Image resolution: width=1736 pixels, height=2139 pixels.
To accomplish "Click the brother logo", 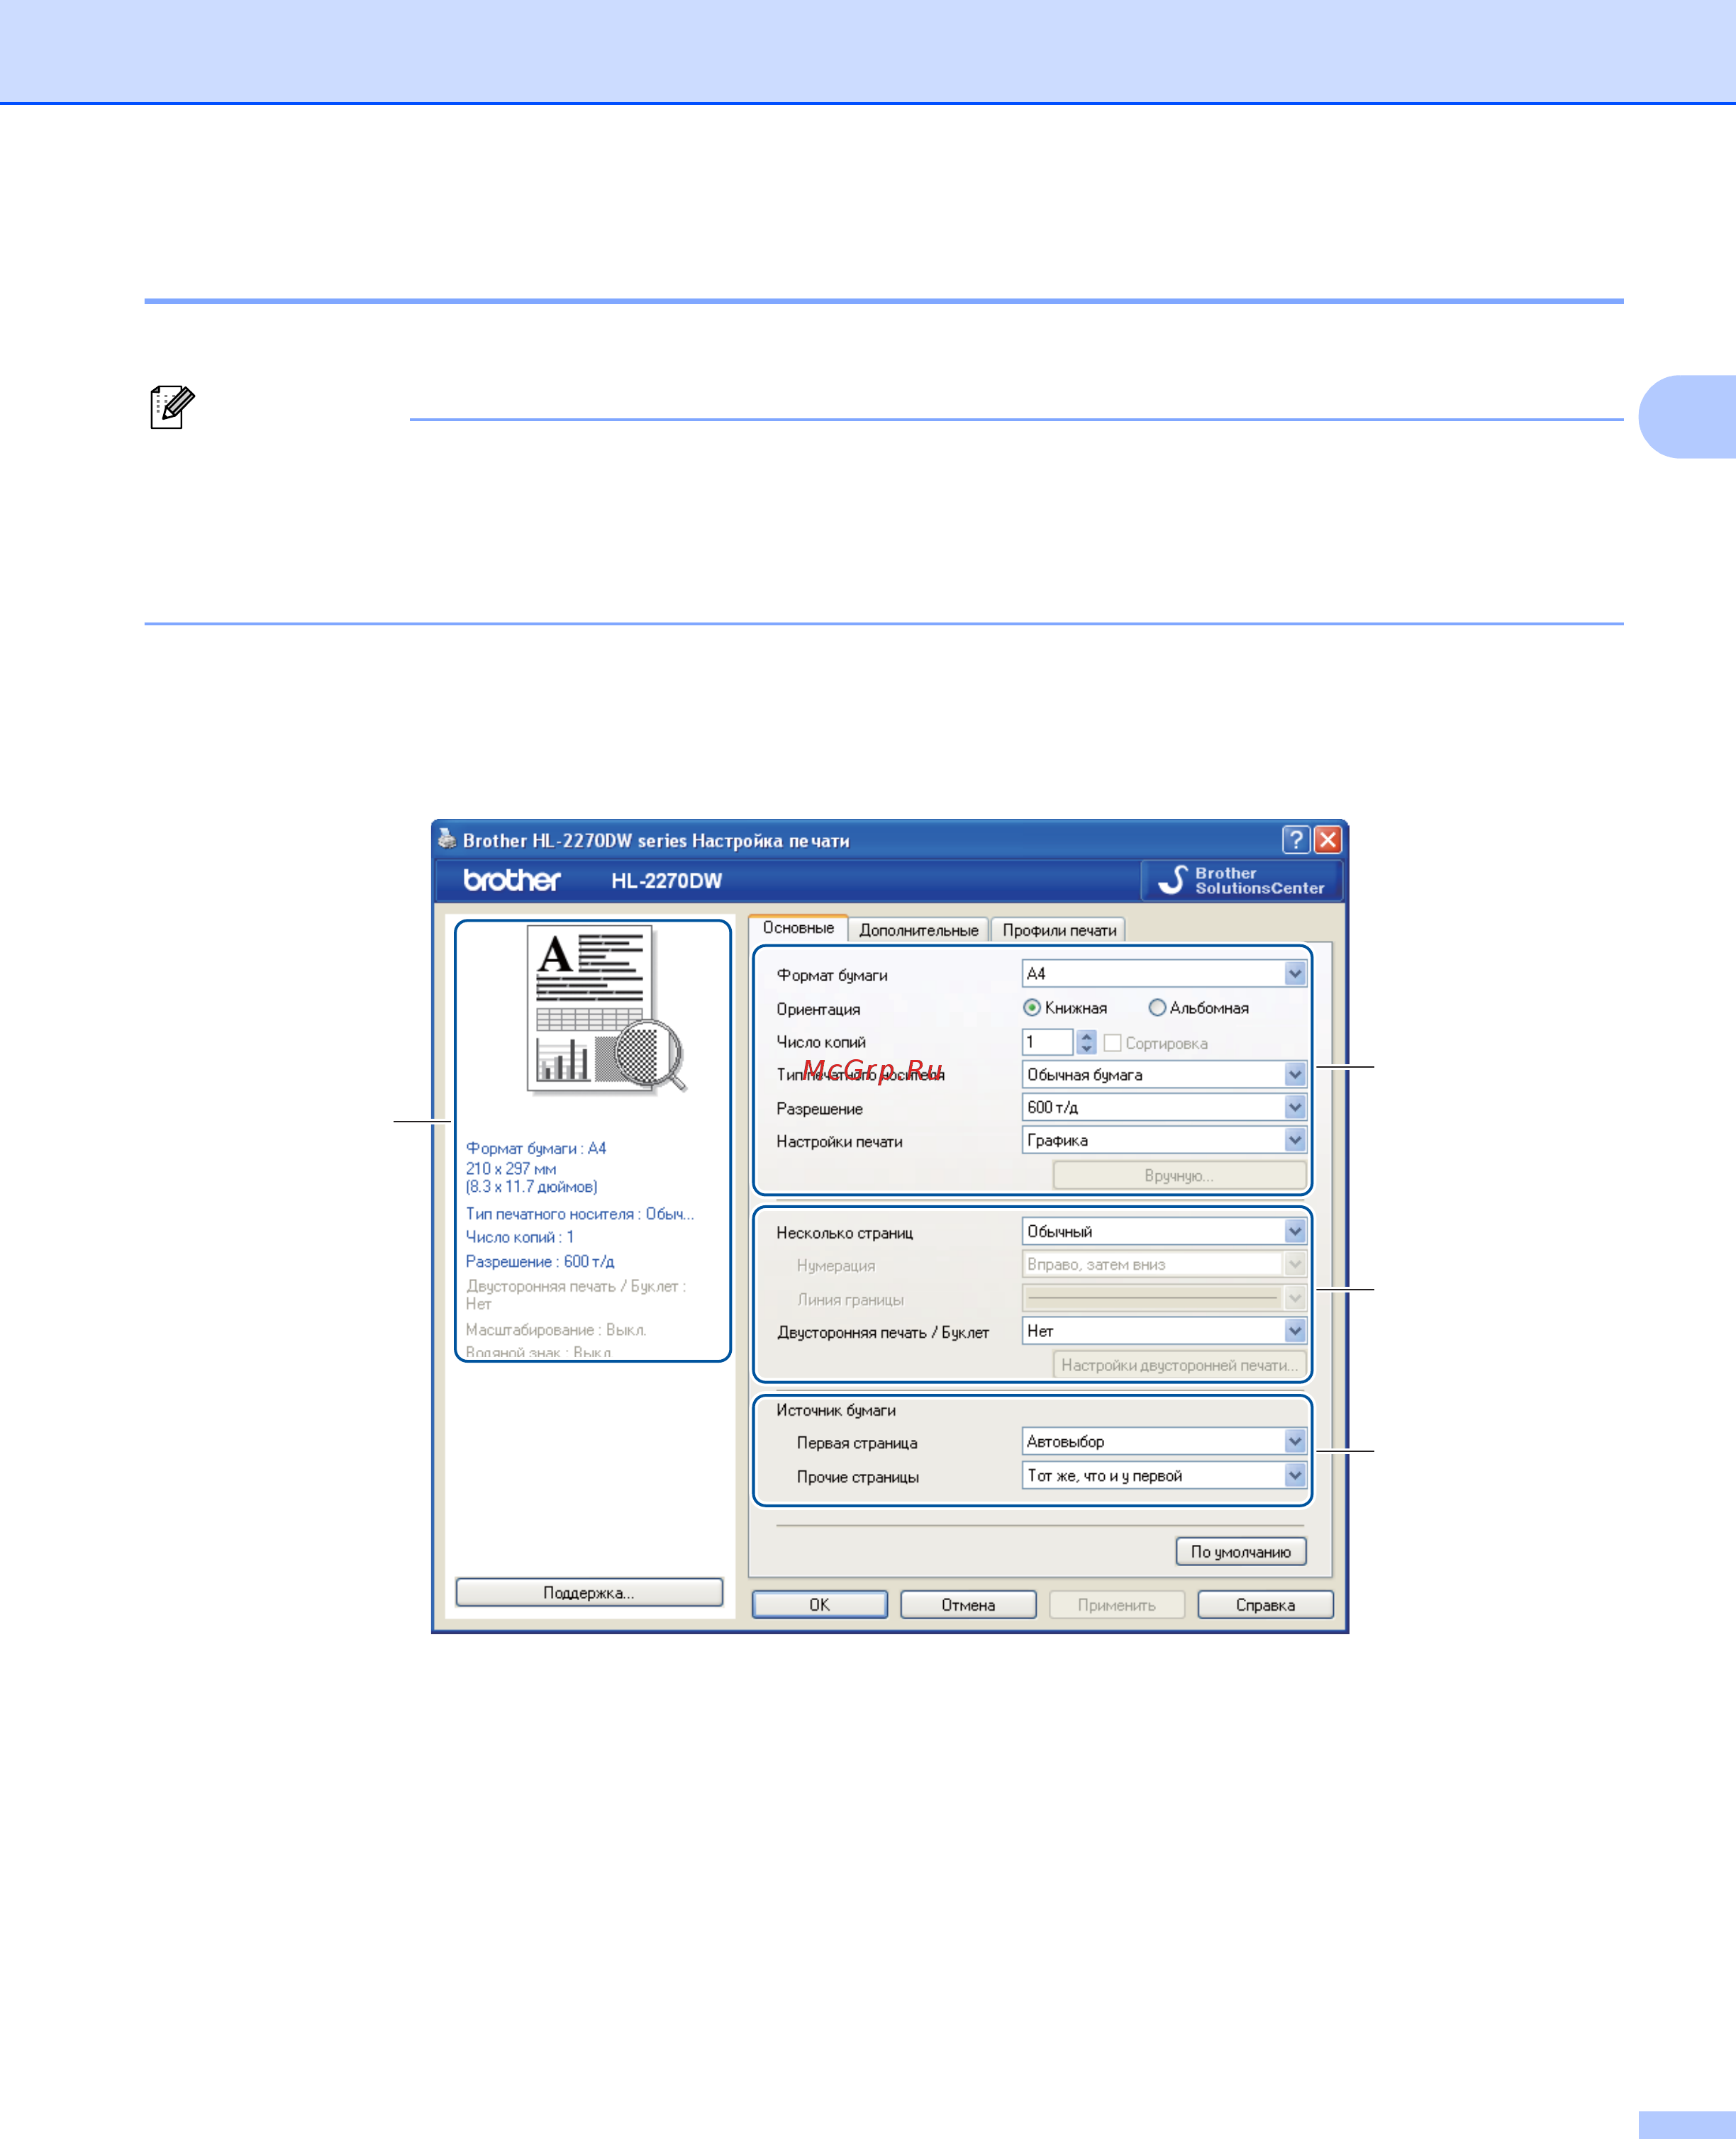I will coord(512,880).
